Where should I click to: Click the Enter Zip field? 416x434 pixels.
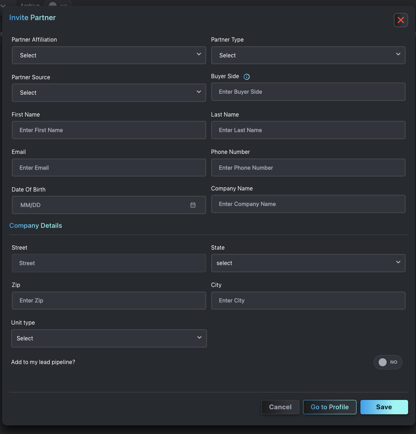click(x=109, y=301)
